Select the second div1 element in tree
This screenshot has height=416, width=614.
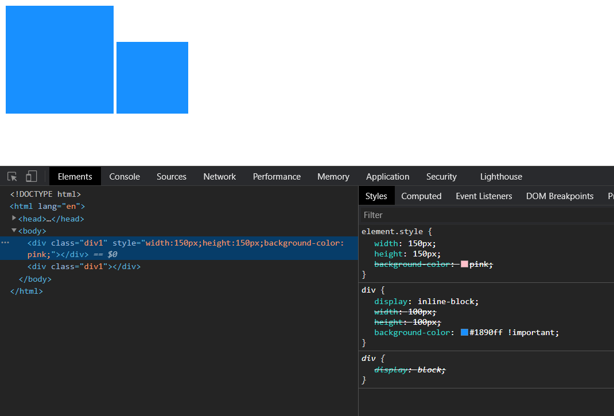coord(84,266)
